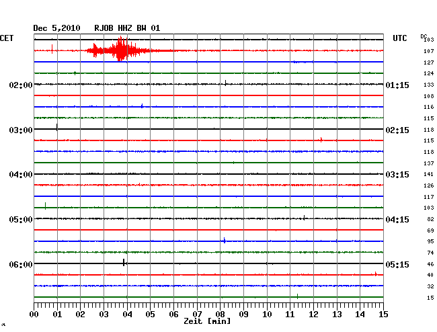Click the green spike on the bottom trace
437x332 pixels.
pyautogui.click(x=297, y=296)
